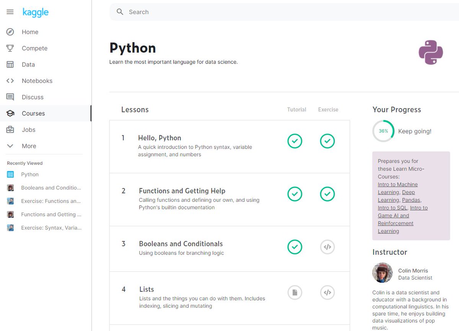459x331 pixels.
Task: Click Colin Morris instructor photo
Action: point(382,273)
